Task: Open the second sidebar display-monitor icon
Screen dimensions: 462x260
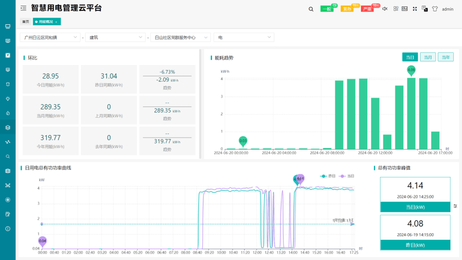Action: [8, 41]
